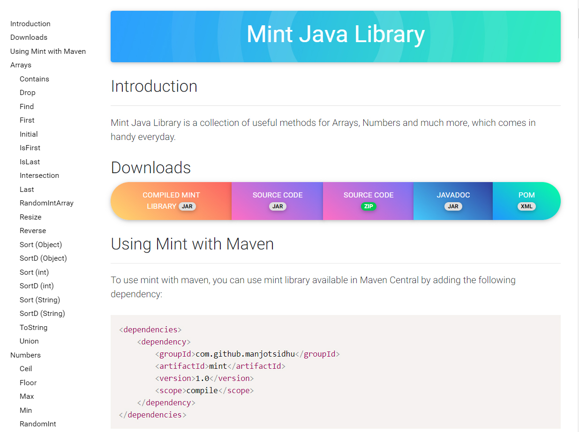The height and width of the screenshot is (432, 579).
Task: Open Introduction in sidebar navigation
Action: coord(30,24)
